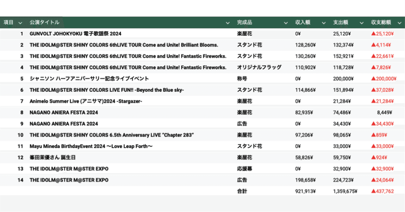
Task: Click NAGANO ANIERA FESTA 2024 in row 9
Action: (x=64, y=124)
